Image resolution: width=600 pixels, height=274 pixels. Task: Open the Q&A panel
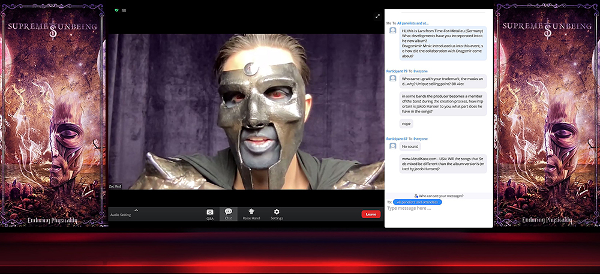point(210,213)
